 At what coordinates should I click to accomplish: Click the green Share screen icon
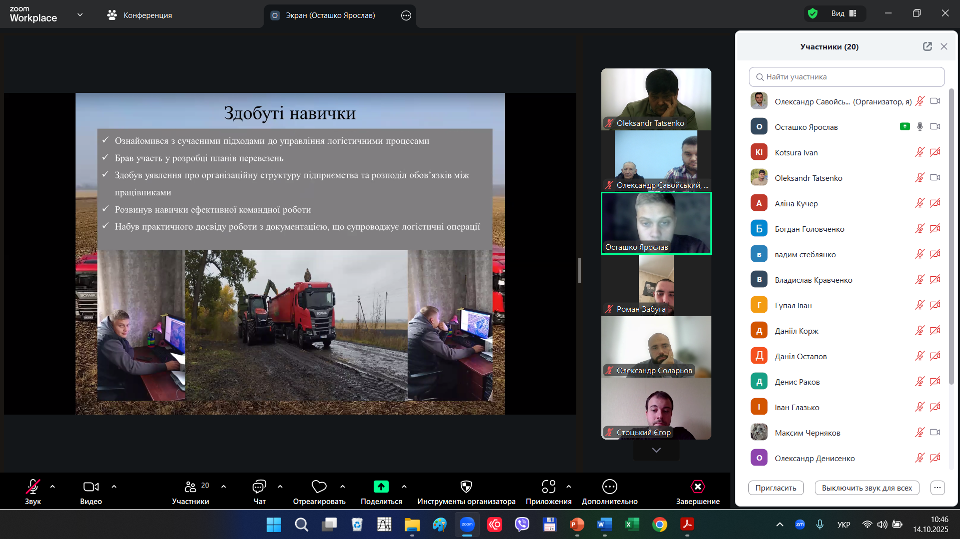pyautogui.click(x=381, y=487)
